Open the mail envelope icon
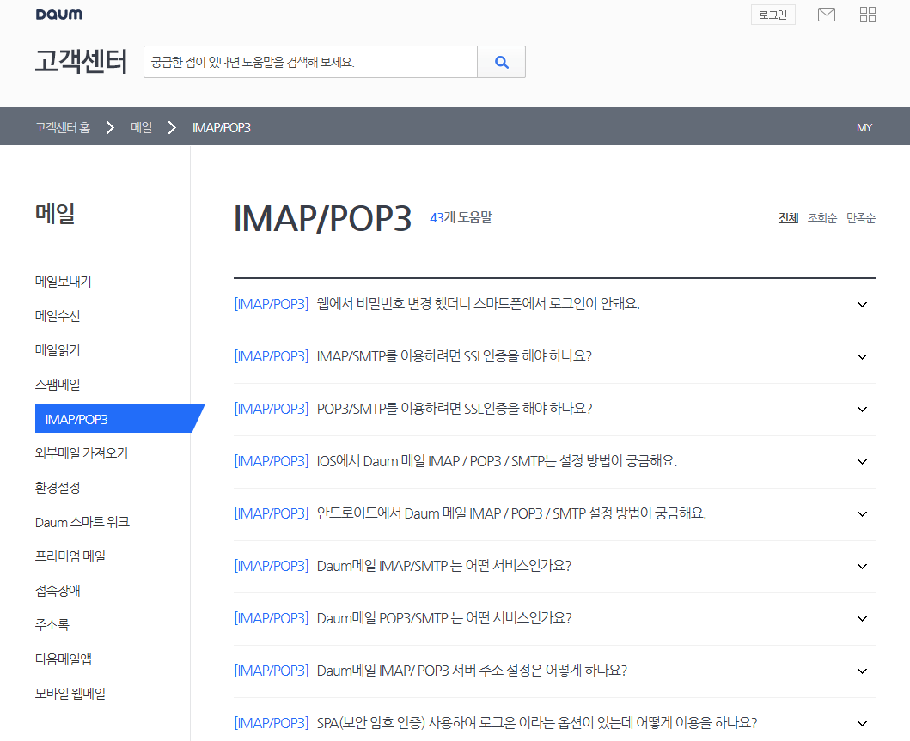This screenshot has height=741, width=910. [x=826, y=15]
